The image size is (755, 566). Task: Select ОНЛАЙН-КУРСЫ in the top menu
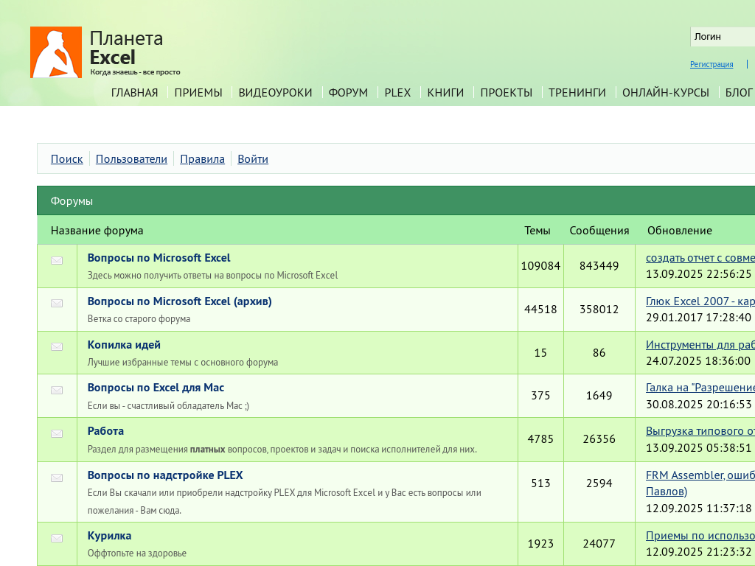pyautogui.click(x=665, y=93)
